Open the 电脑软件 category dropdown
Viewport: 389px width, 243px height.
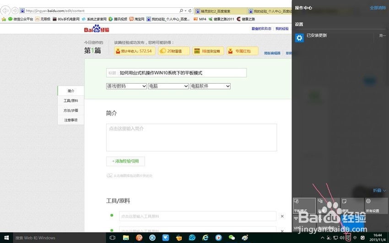[210, 86]
